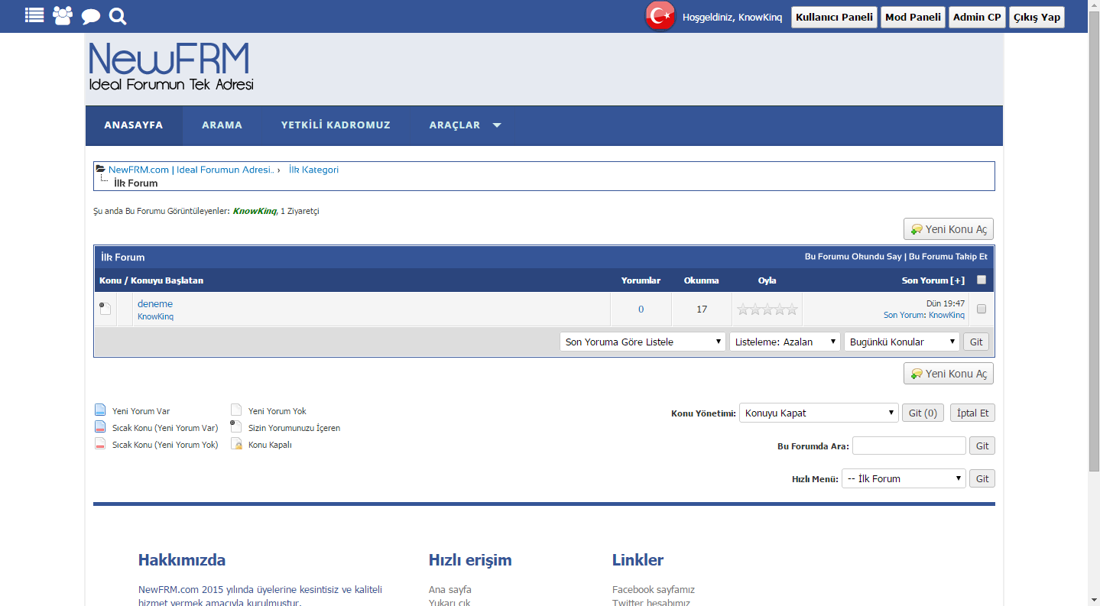This screenshot has width=1100, height=606.
Task: Open the Admin CP button
Action: tap(977, 17)
